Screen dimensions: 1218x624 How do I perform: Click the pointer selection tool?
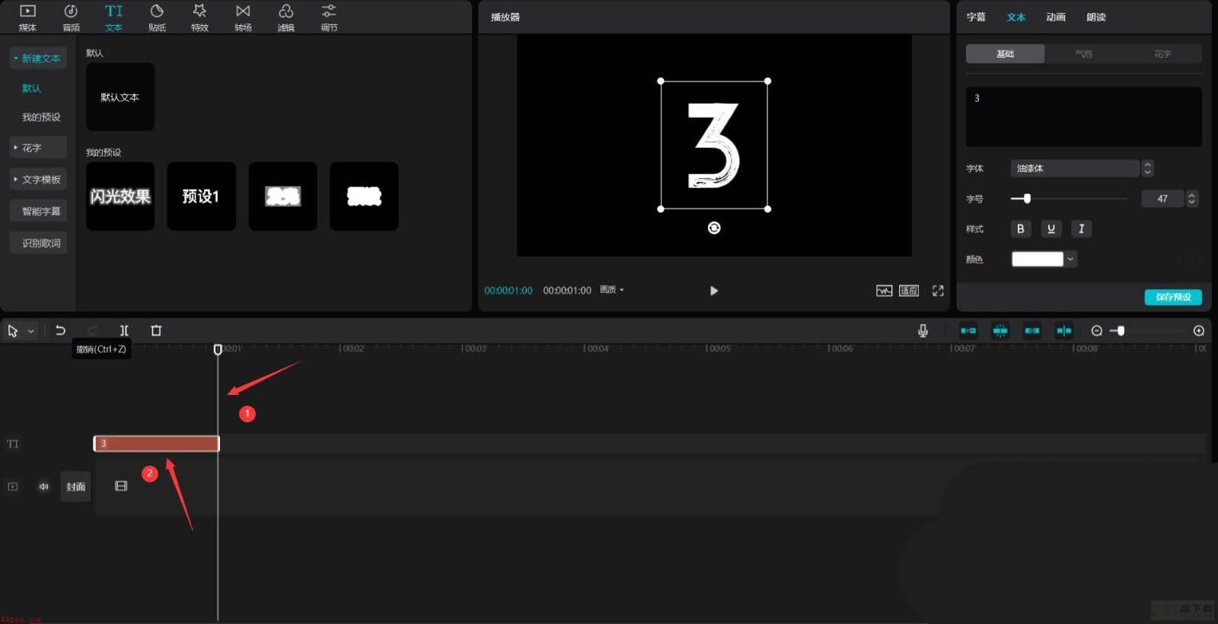click(12, 330)
